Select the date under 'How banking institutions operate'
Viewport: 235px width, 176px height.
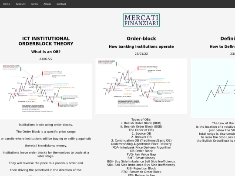pos(141,54)
